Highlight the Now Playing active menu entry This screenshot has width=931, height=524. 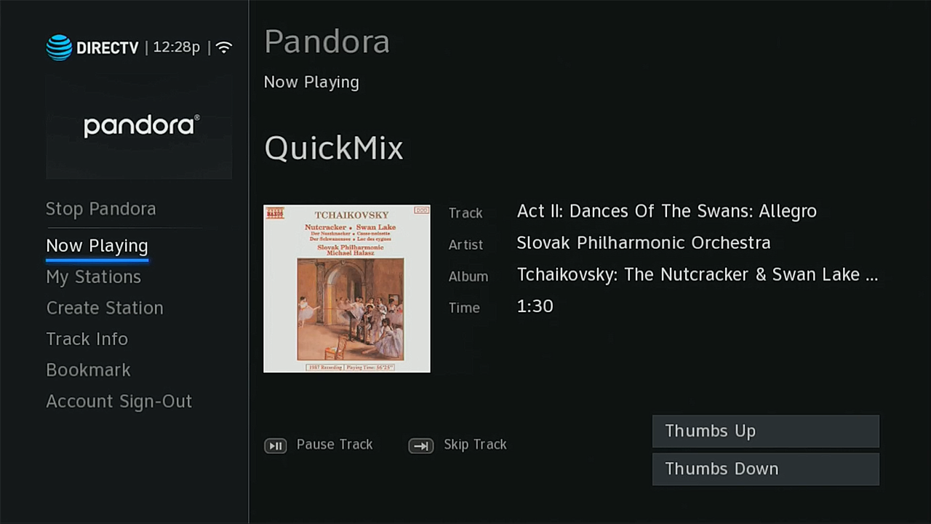(x=97, y=245)
